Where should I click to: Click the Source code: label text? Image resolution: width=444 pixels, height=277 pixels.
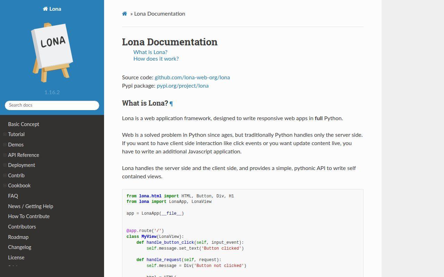[138, 78]
